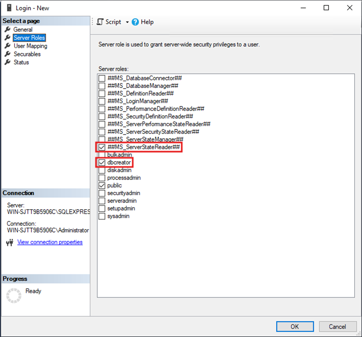
Task: Click the wrench icon beside Status
Action: point(8,62)
